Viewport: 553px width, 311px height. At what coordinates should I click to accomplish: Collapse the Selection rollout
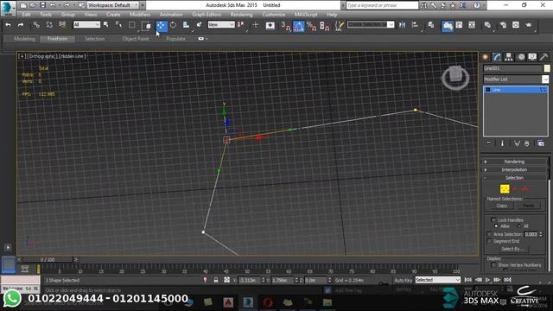(514, 178)
